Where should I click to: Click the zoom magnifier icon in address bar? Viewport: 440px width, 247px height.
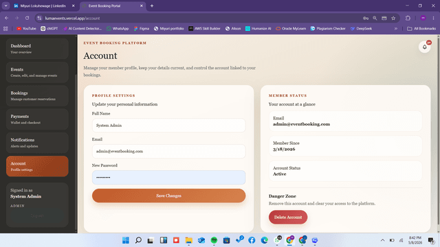375,19
